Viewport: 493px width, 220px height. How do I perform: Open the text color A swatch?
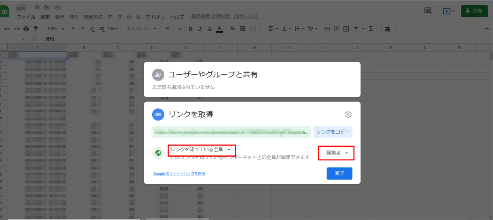pos(220,29)
